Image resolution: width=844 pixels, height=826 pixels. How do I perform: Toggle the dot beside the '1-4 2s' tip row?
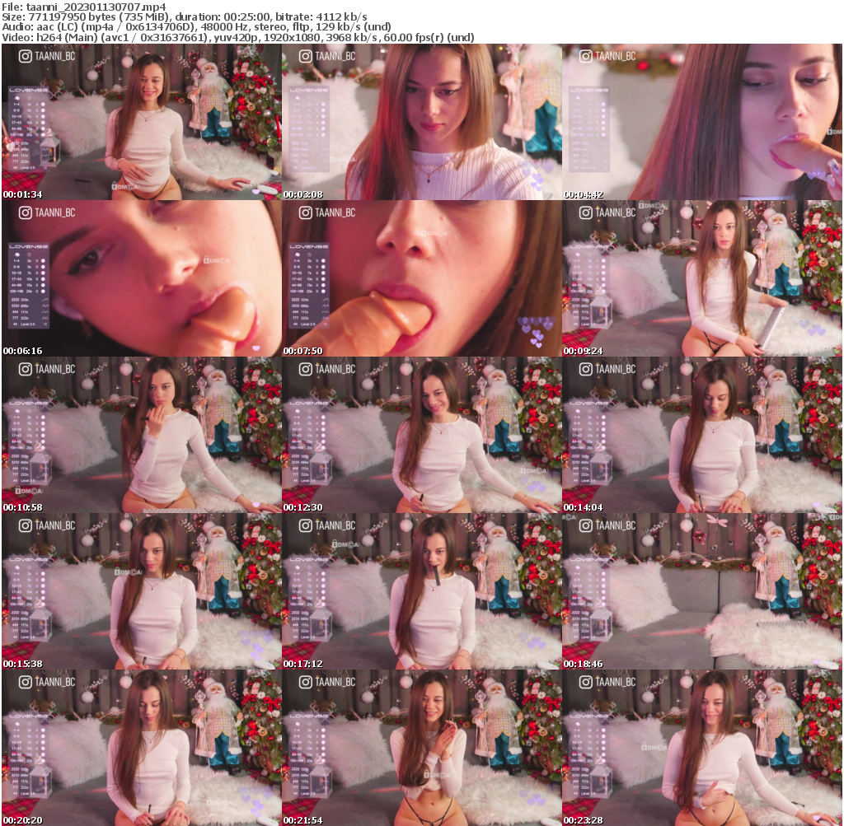pos(43,105)
